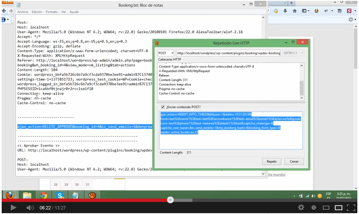Open Ayuda menu in Notepad
Image resolution: width=359 pixels, height=214 pixels.
74,12
